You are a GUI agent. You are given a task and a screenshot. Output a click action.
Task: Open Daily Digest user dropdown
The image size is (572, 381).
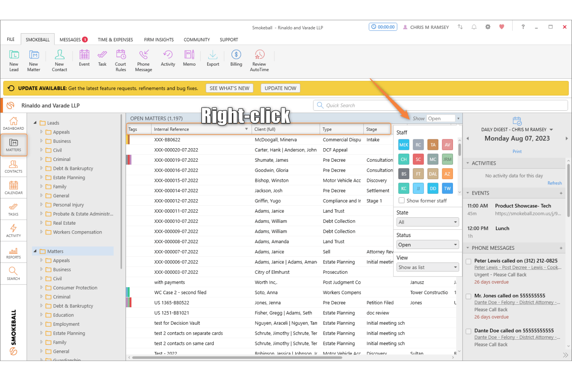click(551, 130)
